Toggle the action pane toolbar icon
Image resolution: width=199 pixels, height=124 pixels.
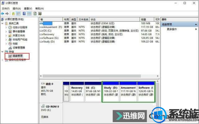click(29, 13)
